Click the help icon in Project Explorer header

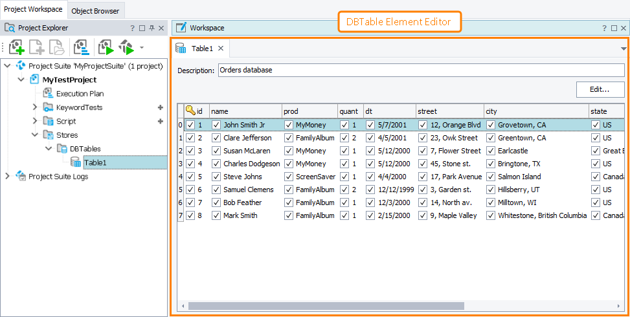132,28
